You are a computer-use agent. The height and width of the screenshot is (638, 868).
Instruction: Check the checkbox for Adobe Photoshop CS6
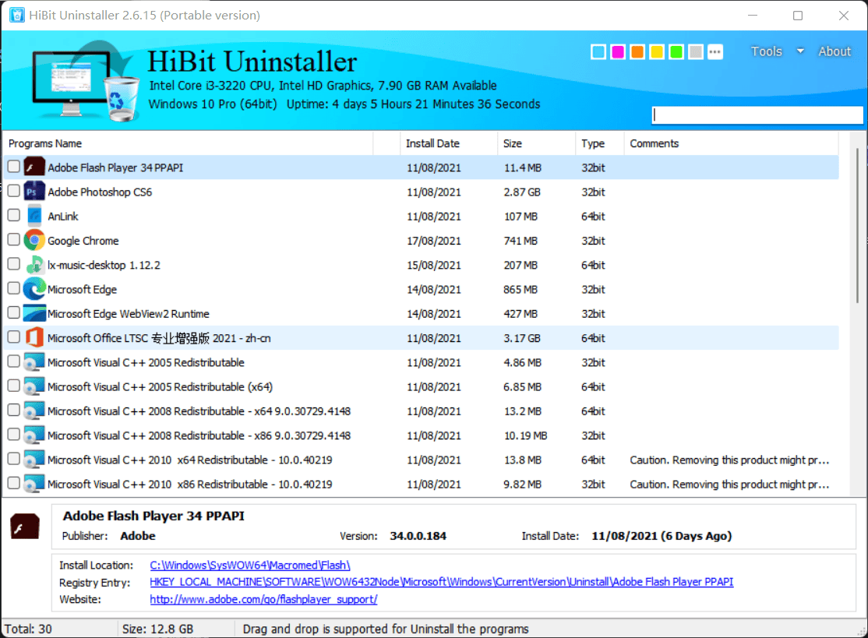[x=13, y=191]
